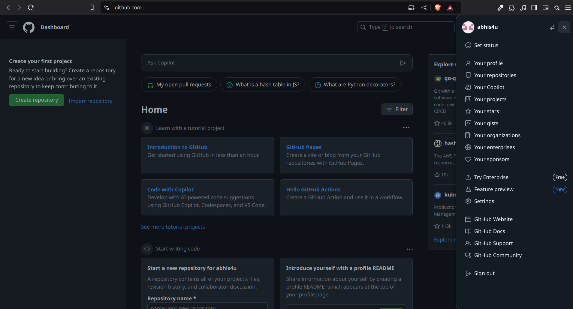Image resolution: width=573 pixels, height=309 pixels.
Task: Choose Set status in user menu
Action: pyautogui.click(x=516, y=45)
